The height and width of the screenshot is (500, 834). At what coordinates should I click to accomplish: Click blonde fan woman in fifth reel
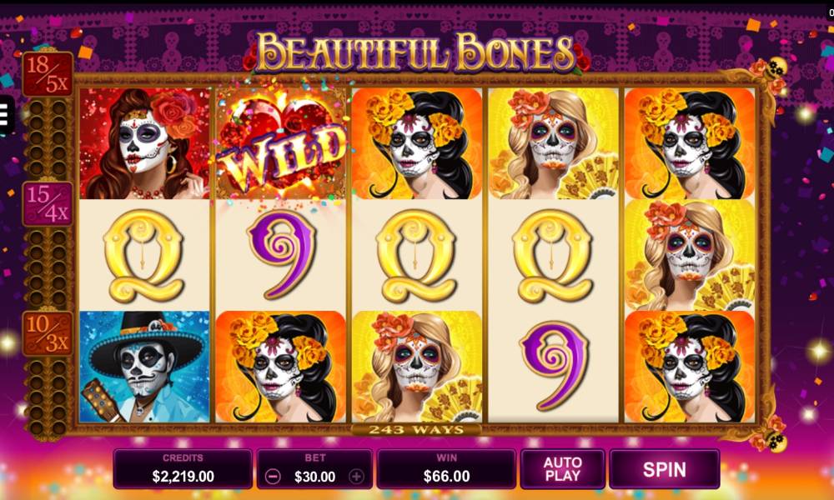click(x=690, y=255)
